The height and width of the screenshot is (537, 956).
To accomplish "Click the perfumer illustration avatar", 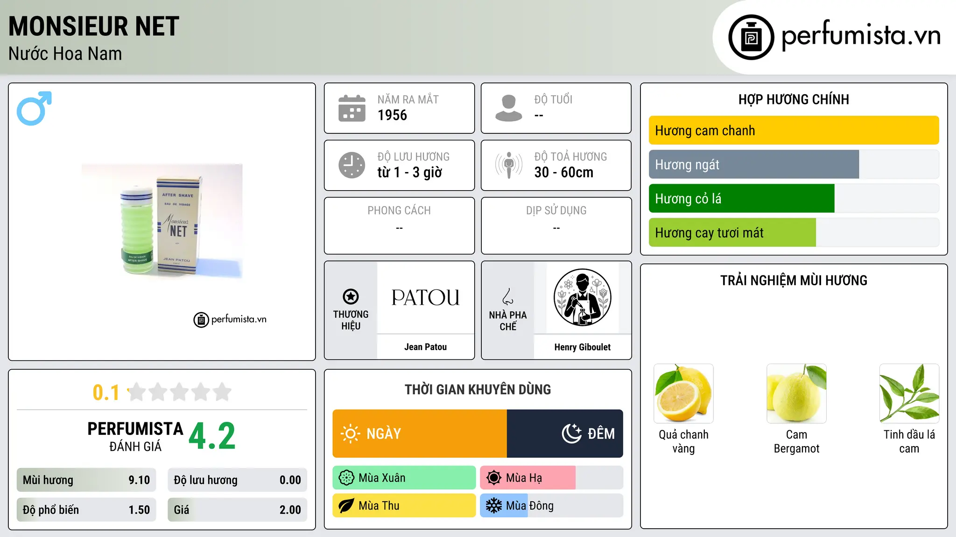I will tap(583, 297).
